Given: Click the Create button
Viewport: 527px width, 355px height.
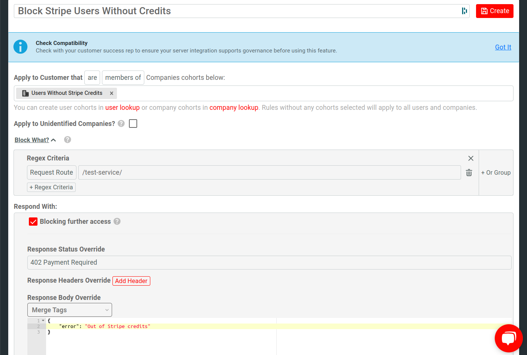Looking at the screenshot, I should (494, 11).
